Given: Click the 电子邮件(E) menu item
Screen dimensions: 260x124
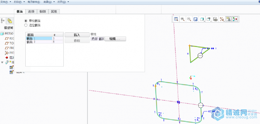Looking at the screenshot, I should 34,2.
